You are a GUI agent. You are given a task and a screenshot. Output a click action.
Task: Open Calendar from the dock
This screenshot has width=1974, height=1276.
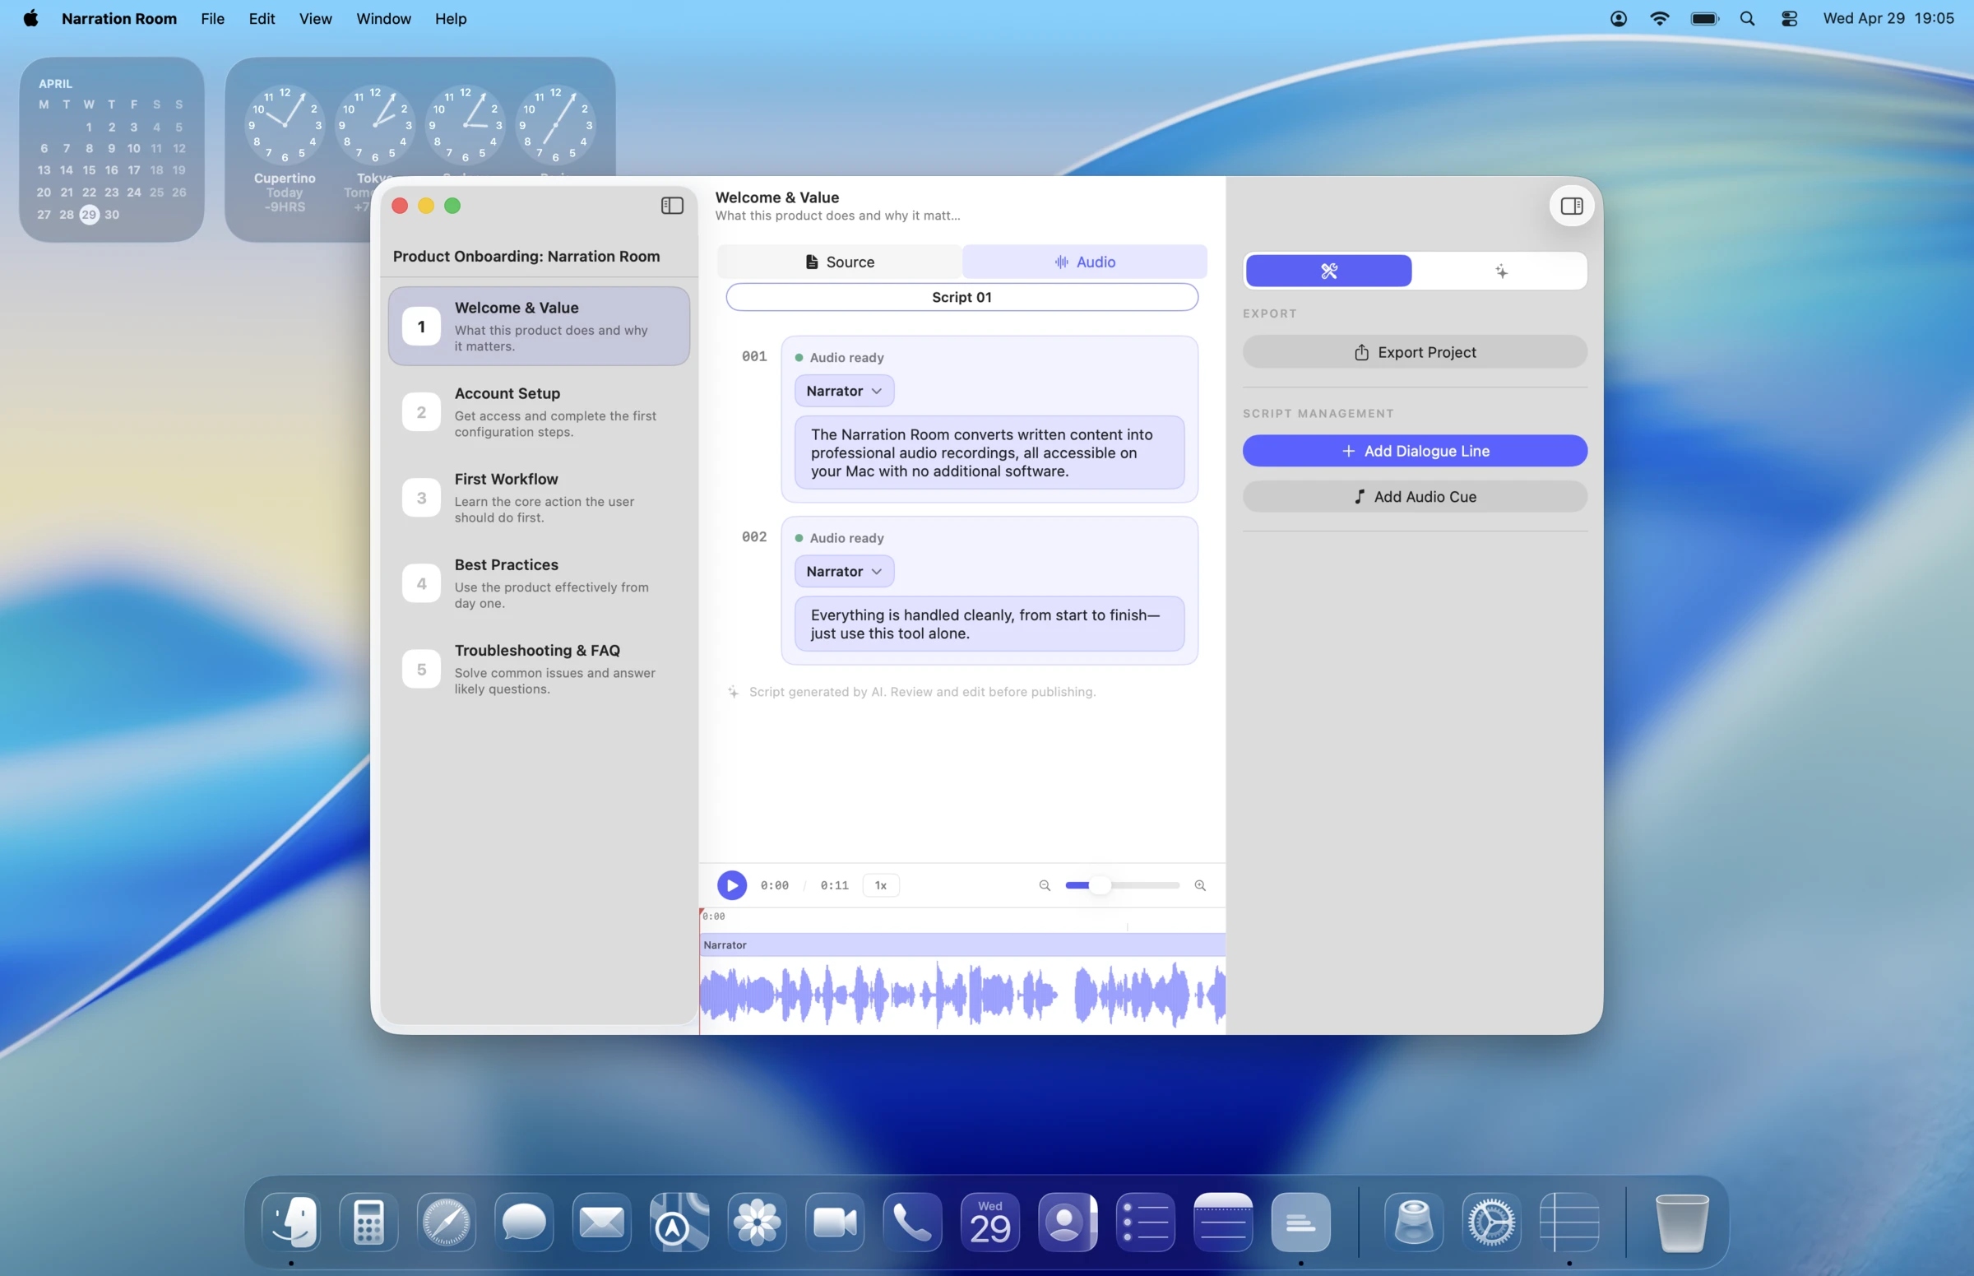click(990, 1222)
